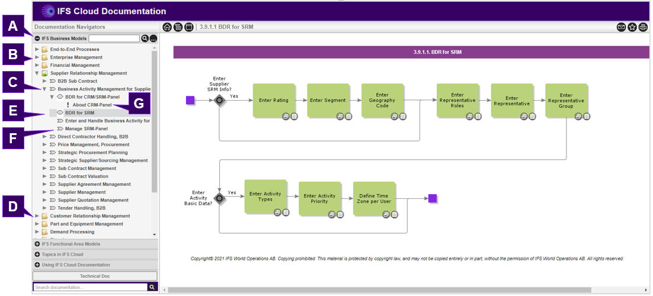Click window icon on Enter Representative Roles
The width and height of the screenshot is (653, 296).
[469, 117]
